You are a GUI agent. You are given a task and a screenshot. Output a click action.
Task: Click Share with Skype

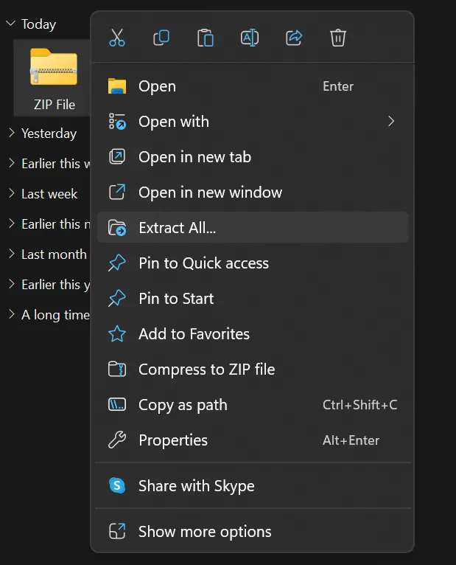[x=196, y=486]
